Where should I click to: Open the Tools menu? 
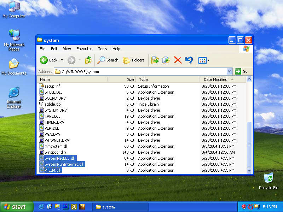pyautogui.click(x=103, y=49)
